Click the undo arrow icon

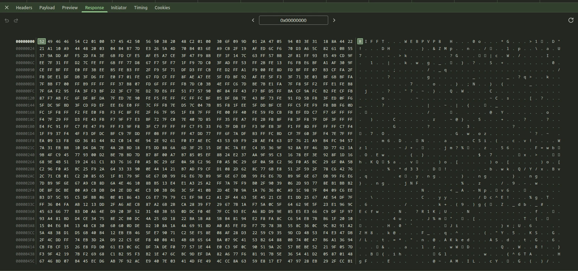pyautogui.click(x=7, y=21)
